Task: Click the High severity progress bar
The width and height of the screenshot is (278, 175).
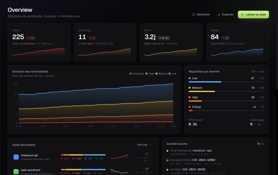Action: tap(226, 101)
